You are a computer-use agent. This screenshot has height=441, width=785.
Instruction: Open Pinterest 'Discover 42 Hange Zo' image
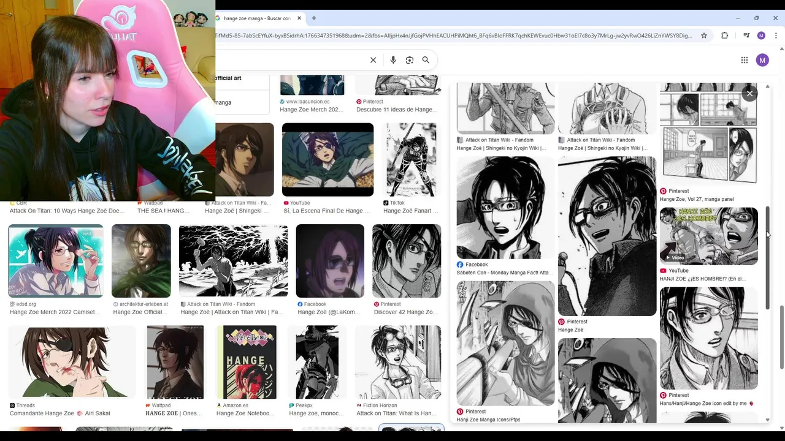click(x=407, y=261)
